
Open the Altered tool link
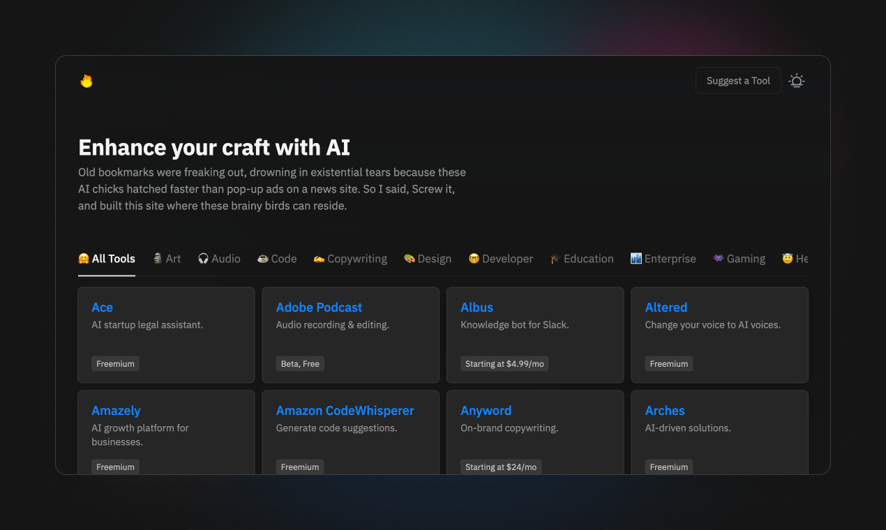[x=666, y=308]
